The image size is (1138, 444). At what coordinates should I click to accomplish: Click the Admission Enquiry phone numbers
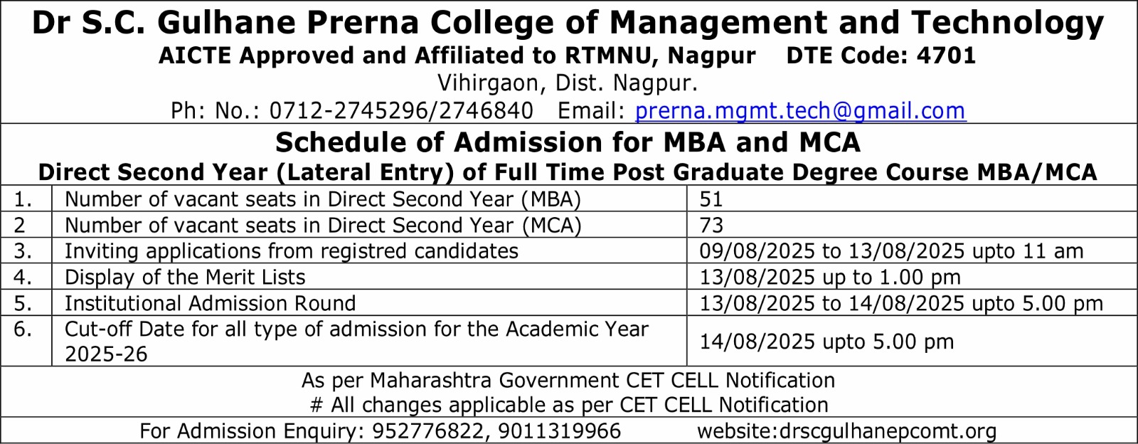point(496,431)
